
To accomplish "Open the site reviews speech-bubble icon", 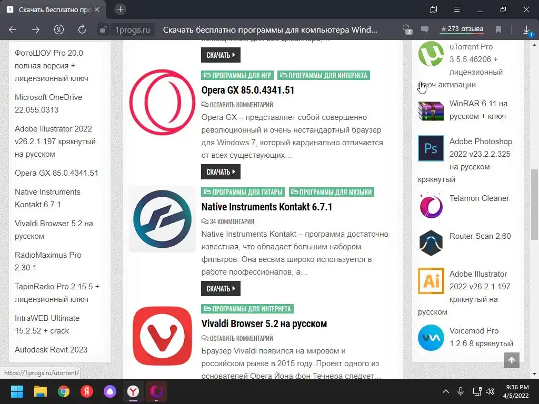I will click(x=425, y=30).
